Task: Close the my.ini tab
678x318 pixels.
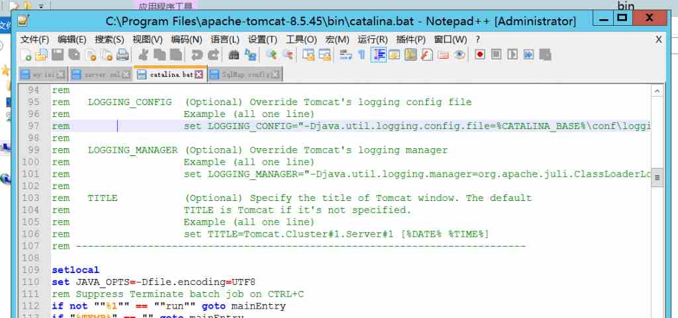Action: point(60,75)
